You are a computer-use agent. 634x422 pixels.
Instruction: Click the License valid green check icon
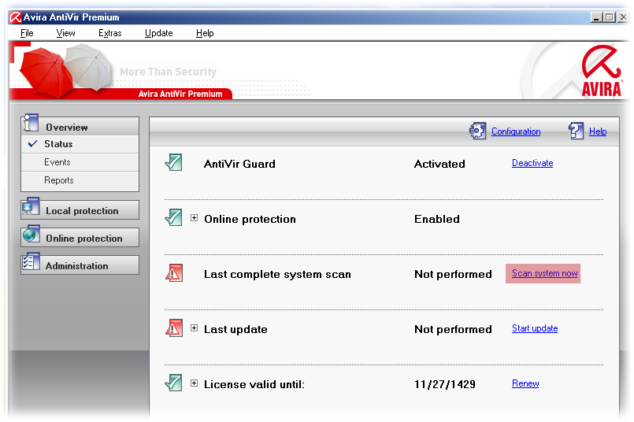tap(174, 383)
